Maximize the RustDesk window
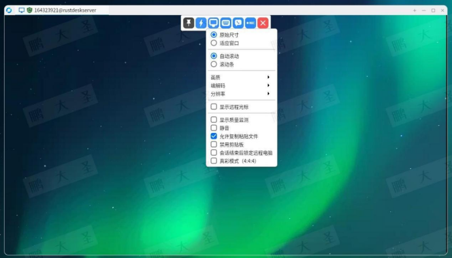Screen dimensions: 452x258 (433, 10)
